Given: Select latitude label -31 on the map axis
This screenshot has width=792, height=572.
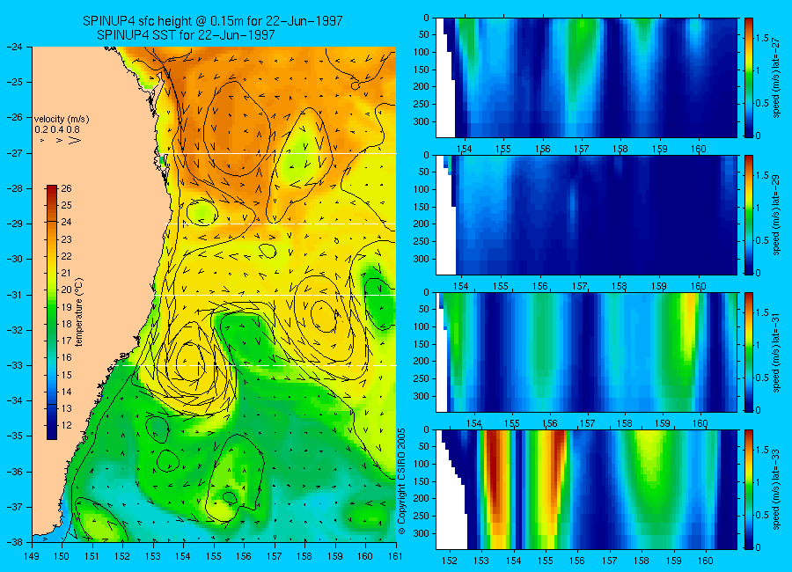Looking at the screenshot, I should click(x=14, y=295).
